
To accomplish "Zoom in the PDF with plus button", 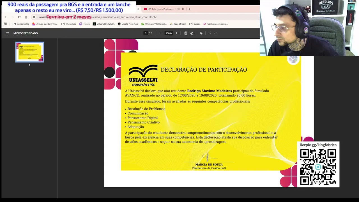I will (176, 33).
